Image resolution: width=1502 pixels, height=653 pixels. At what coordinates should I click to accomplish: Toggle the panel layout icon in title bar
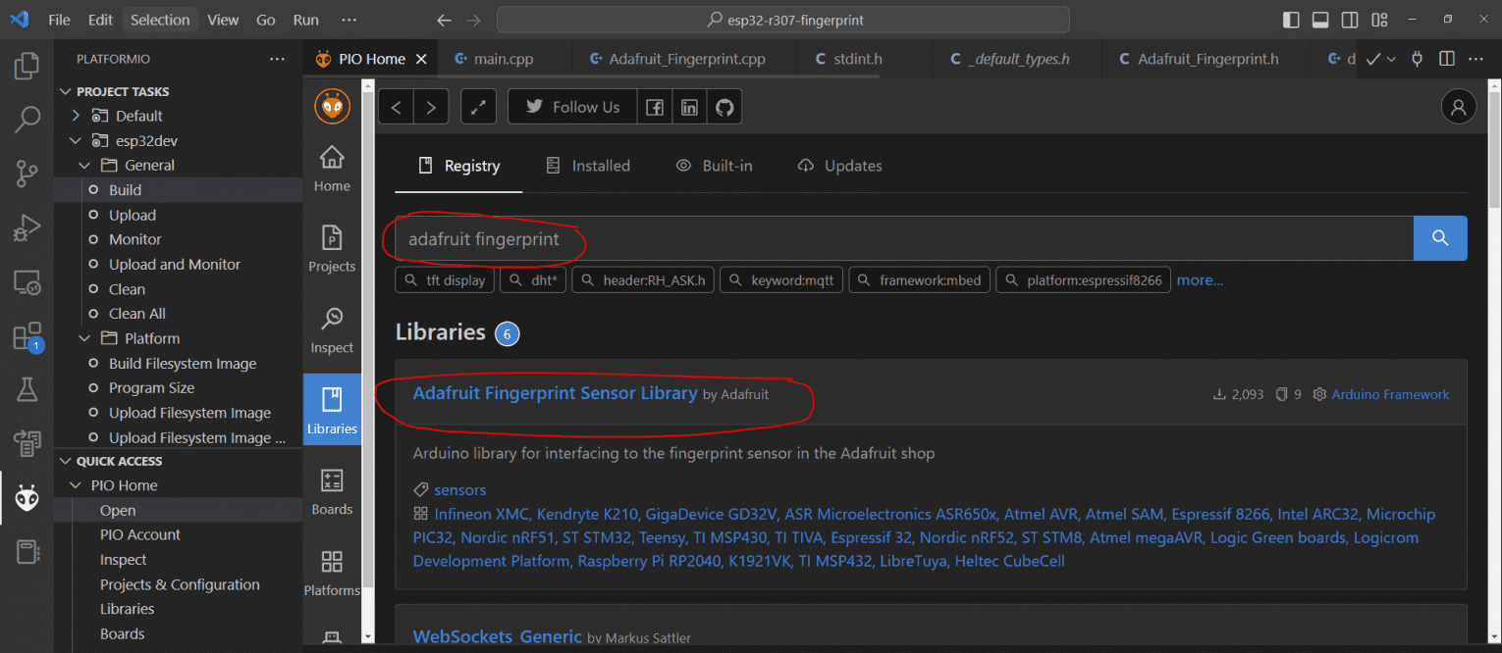point(1320,20)
